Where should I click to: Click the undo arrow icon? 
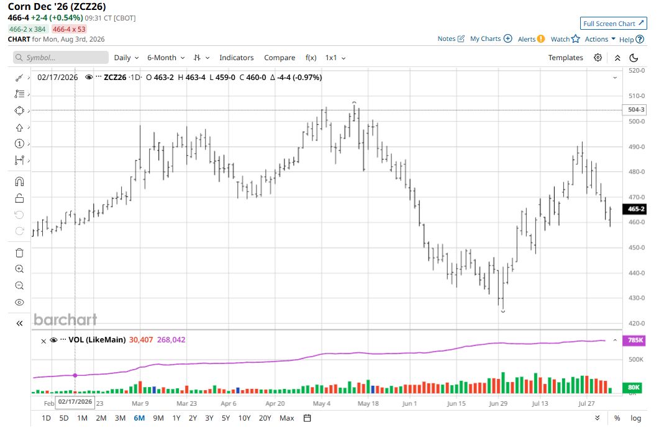(19, 215)
